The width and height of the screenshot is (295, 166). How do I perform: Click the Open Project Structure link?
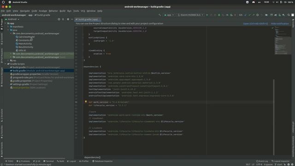tap(255, 24)
